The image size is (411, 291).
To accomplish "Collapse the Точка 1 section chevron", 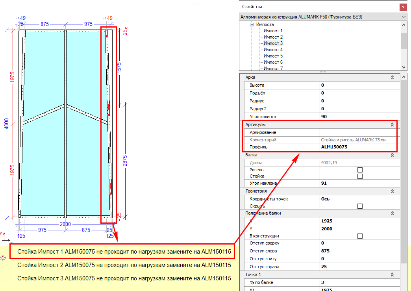I will (392, 274).
